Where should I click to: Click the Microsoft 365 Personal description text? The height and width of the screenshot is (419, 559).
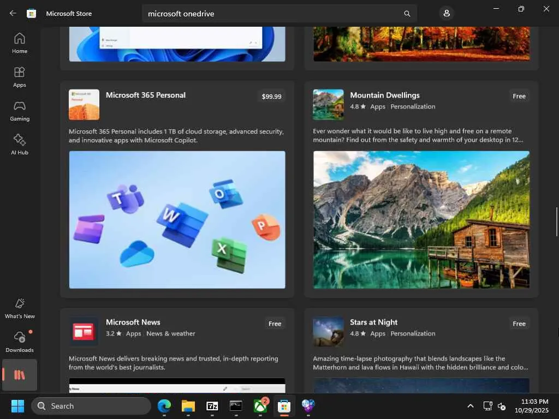click(x=176, y=136)
